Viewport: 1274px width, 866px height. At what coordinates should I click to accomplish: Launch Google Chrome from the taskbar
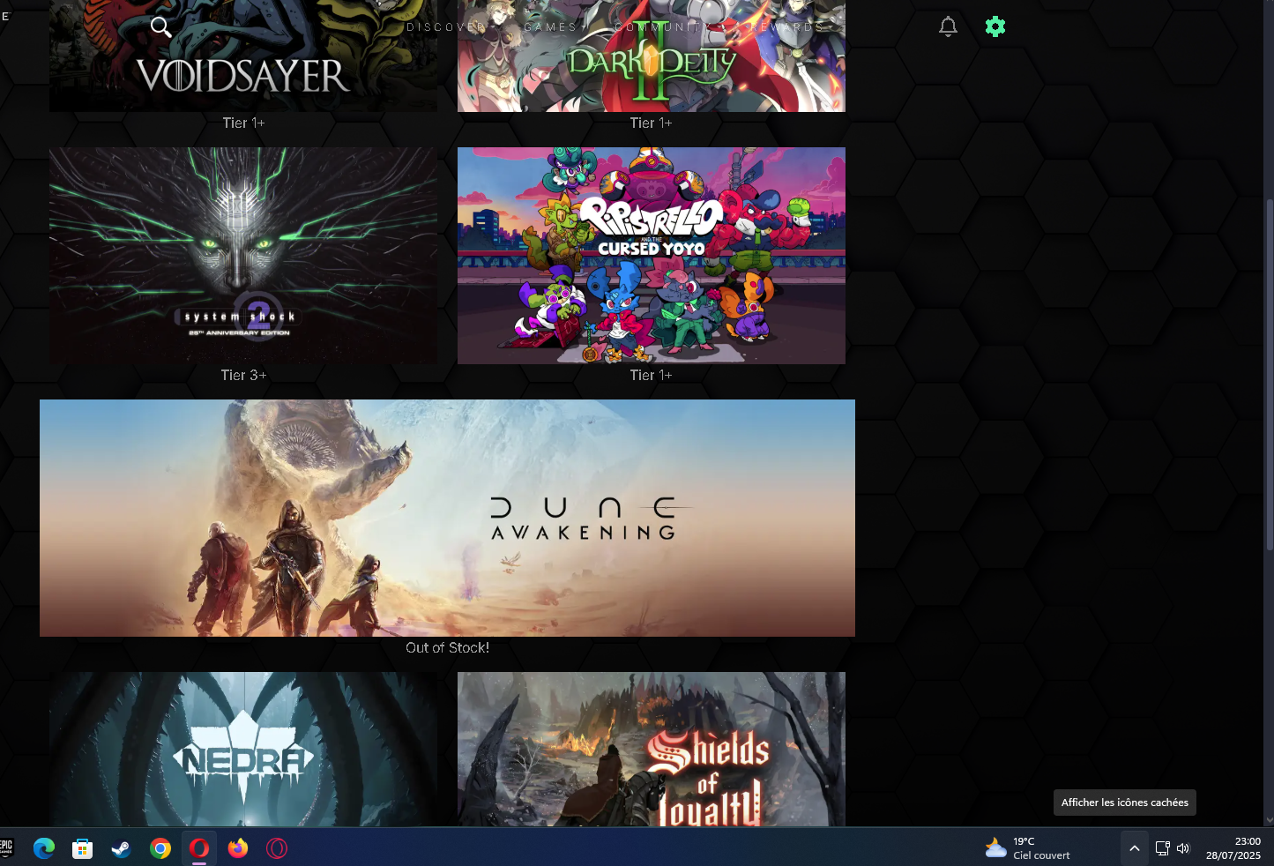[160, 848]
